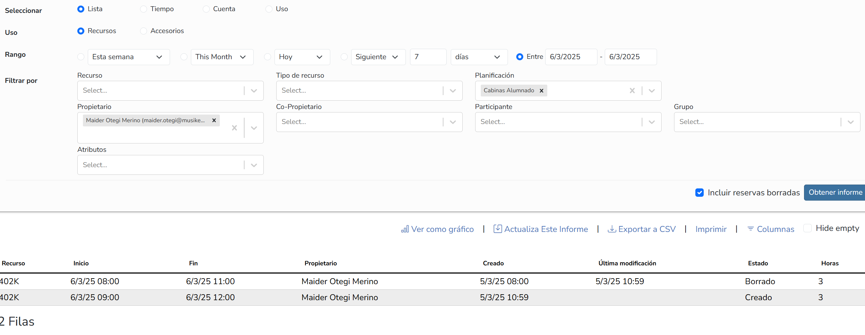Clear all Propietario filter selections

tap(234, 128)
